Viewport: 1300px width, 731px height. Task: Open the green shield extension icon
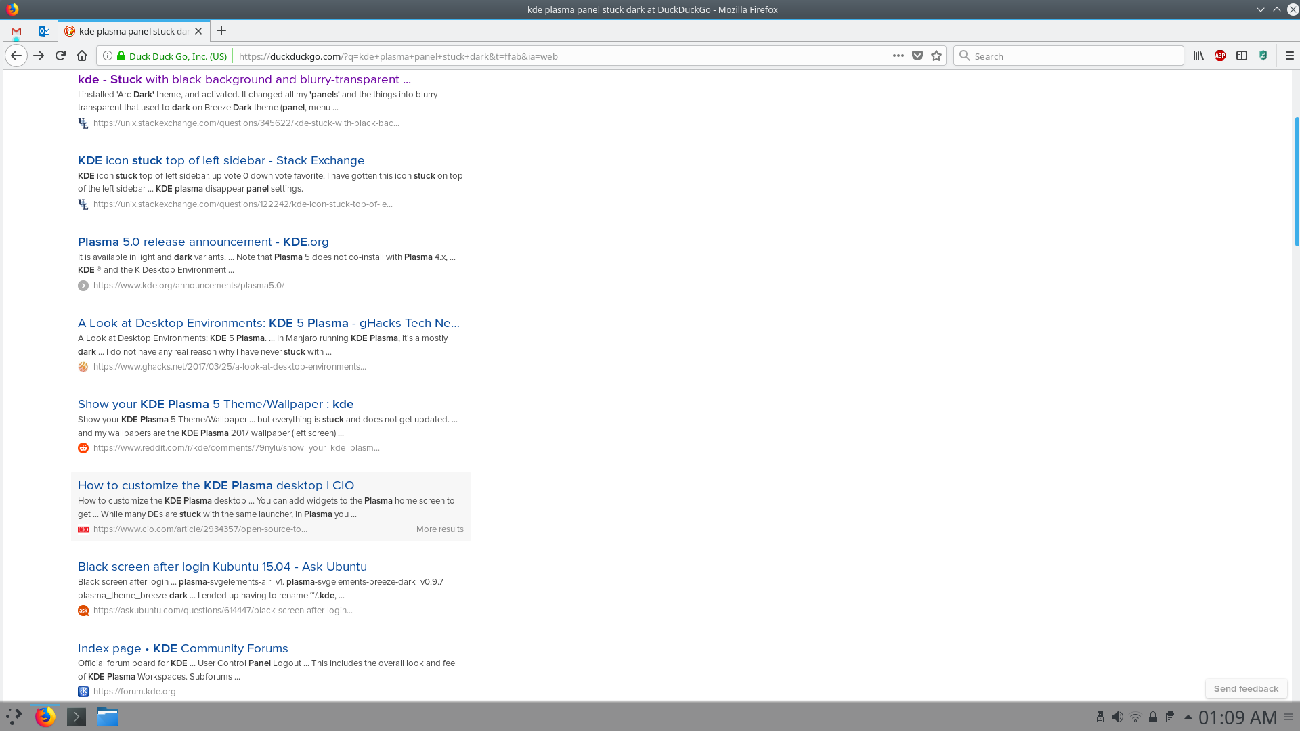pyautogui.click(x=1263, y=56)
